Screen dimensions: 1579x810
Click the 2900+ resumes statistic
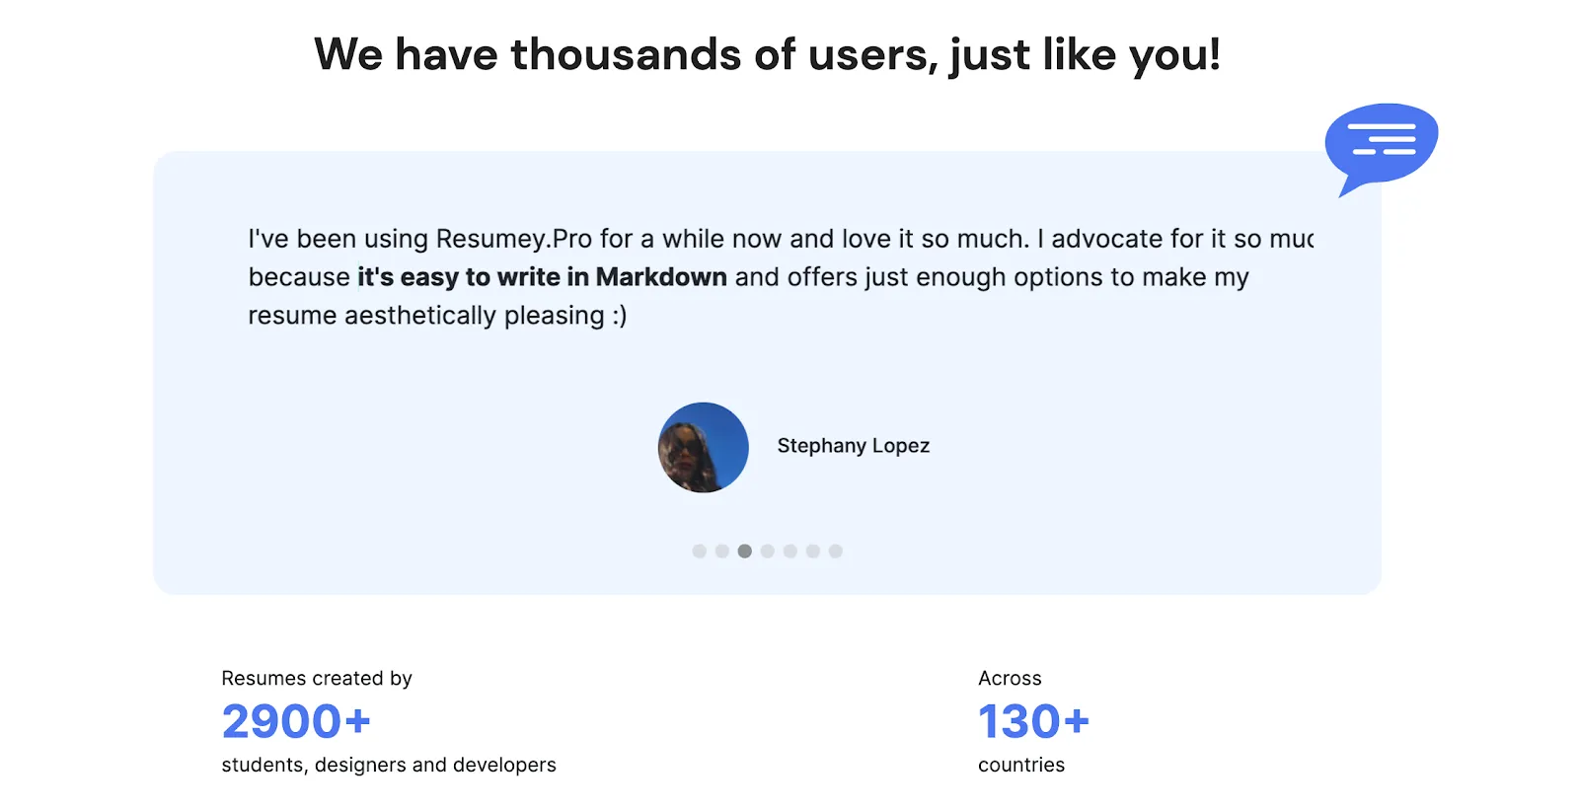[296, 721]
